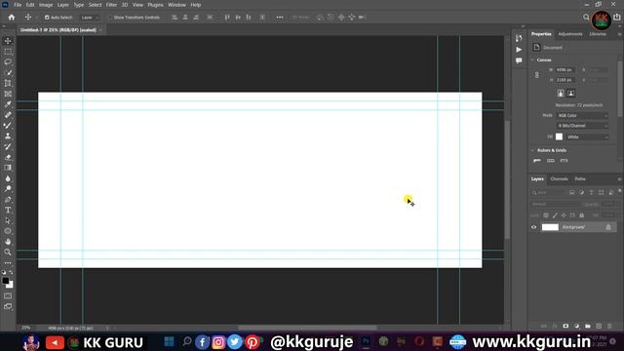
Task: Open the RGB Color mode dropdown
Action: click(x=582, y=115)
